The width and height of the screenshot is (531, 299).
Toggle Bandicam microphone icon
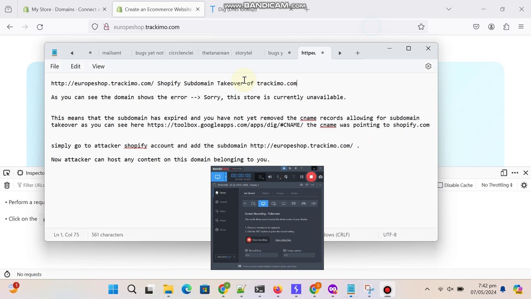[x=278, y=177]
